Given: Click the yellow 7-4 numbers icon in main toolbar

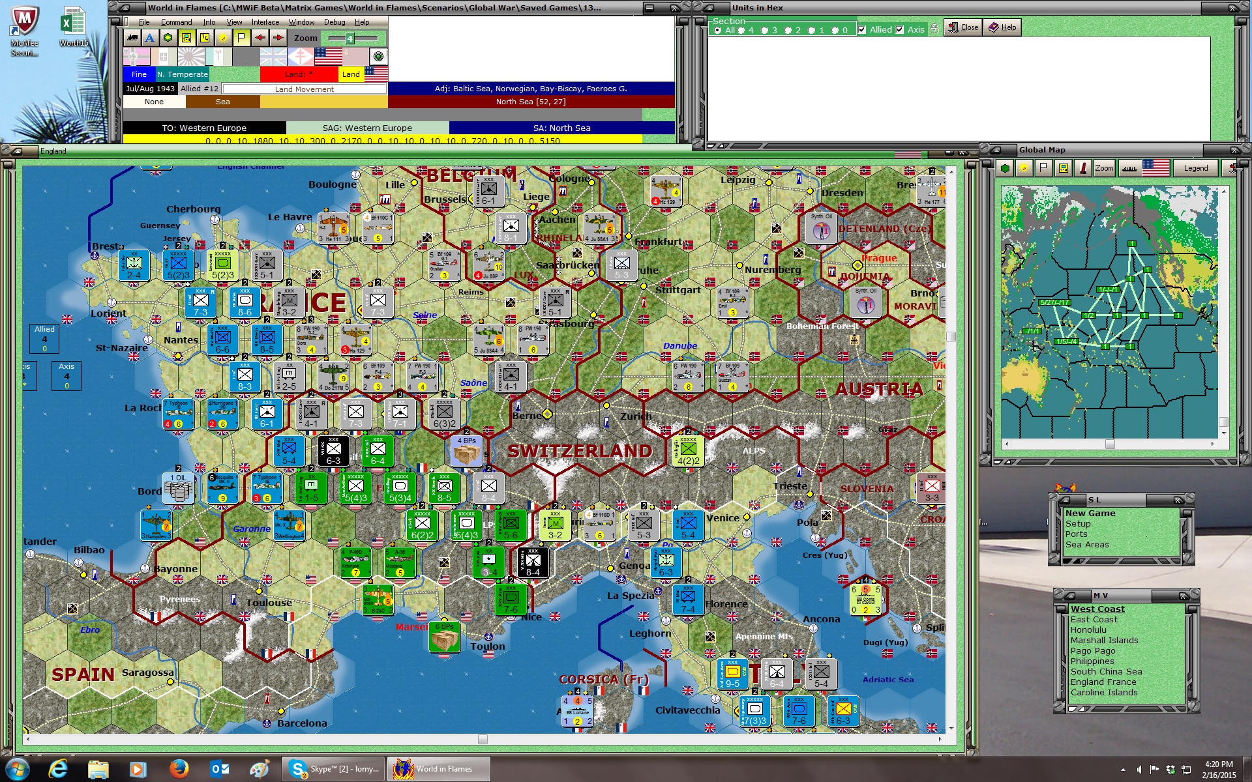Looking at the screenshot, I should pyautogui.click(x=205, y=38).
